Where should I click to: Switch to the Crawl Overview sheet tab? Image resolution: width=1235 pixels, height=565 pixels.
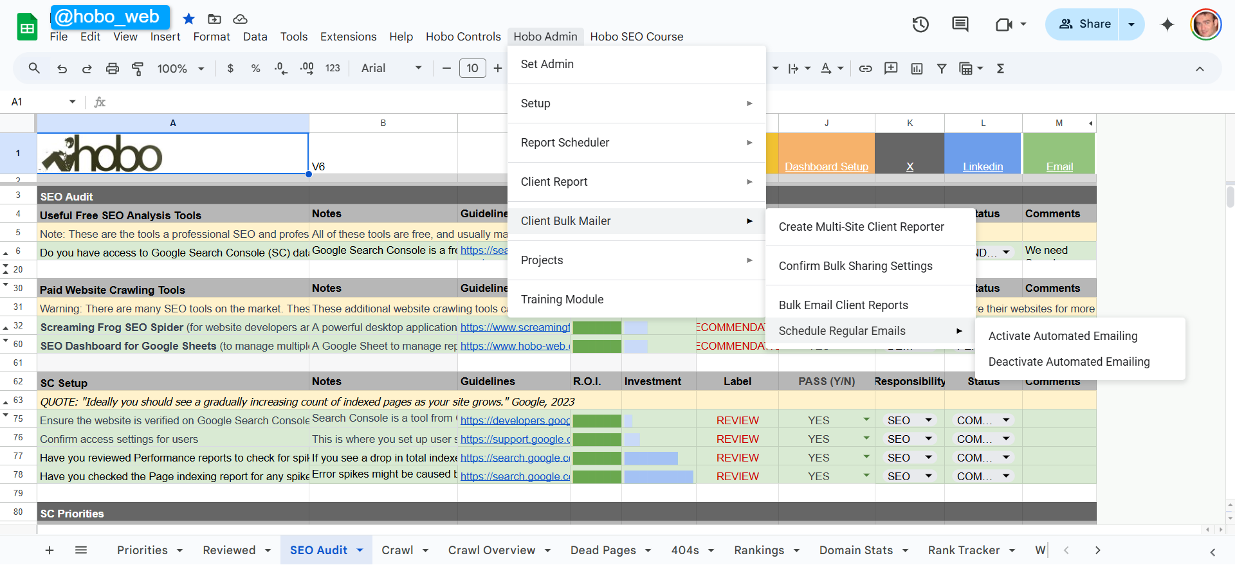point(491,550)
